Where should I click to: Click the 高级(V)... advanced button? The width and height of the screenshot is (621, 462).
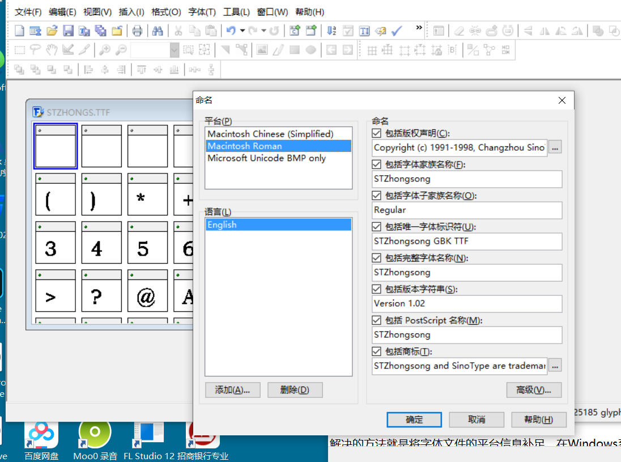pos(534,390)
